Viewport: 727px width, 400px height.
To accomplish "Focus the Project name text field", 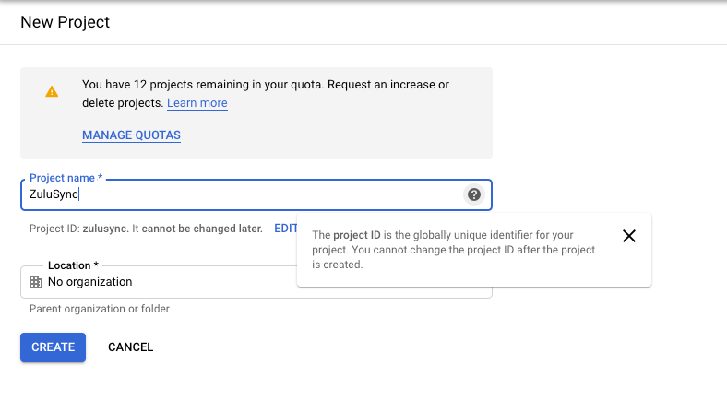I will (x=256, y=194).
